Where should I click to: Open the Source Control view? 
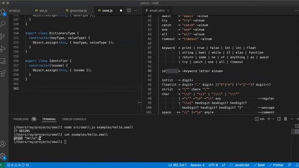pyautogui.click(x=3, y=36)
